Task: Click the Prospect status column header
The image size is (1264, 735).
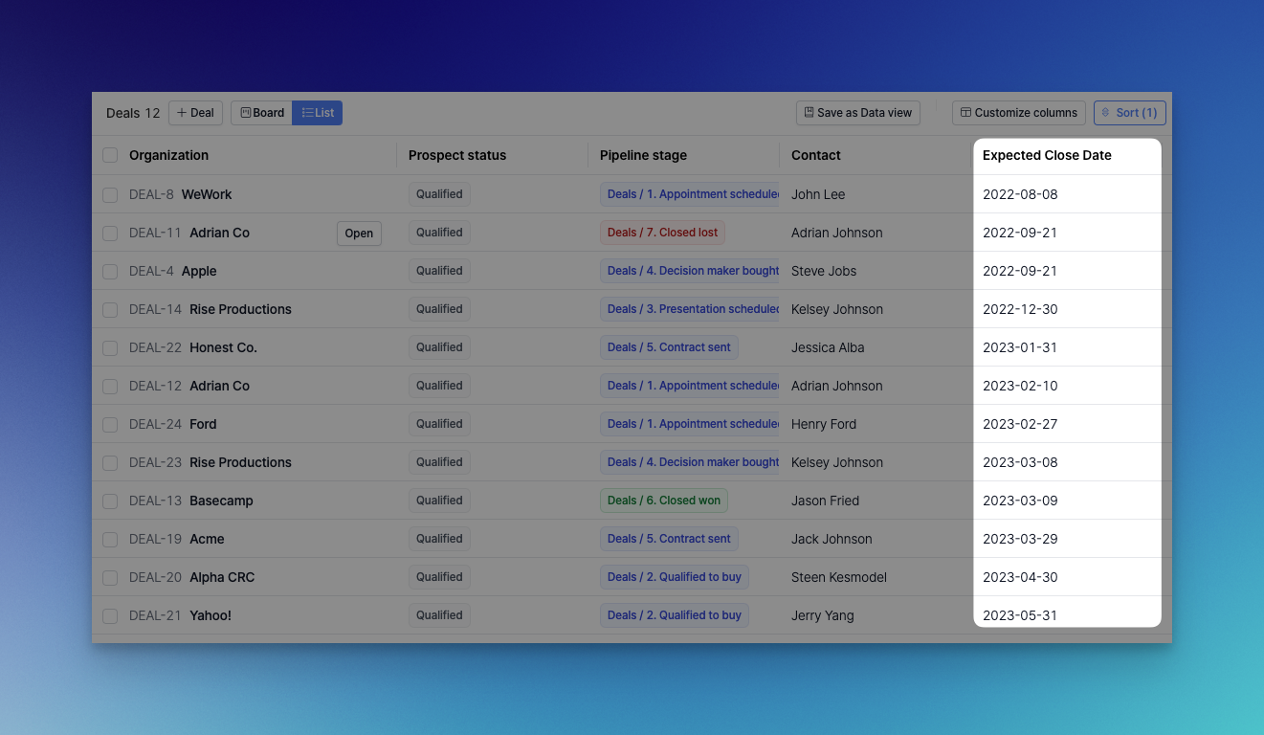Action: 457,155
